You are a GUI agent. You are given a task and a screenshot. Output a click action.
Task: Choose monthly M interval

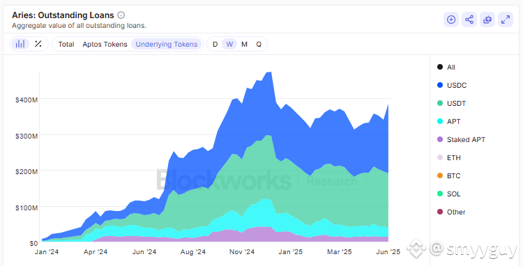[244, 45]
